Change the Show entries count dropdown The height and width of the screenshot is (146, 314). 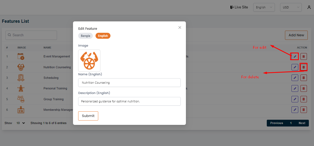pos(21,123)
